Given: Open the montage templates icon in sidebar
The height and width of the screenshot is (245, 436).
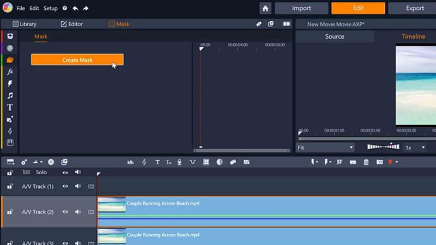Looking at the screenshot, I should (x=10, y=119).
